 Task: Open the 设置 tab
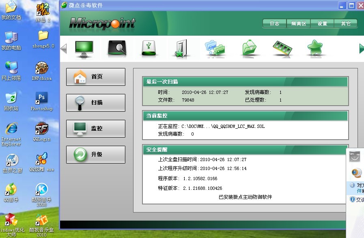pos(322,23)
